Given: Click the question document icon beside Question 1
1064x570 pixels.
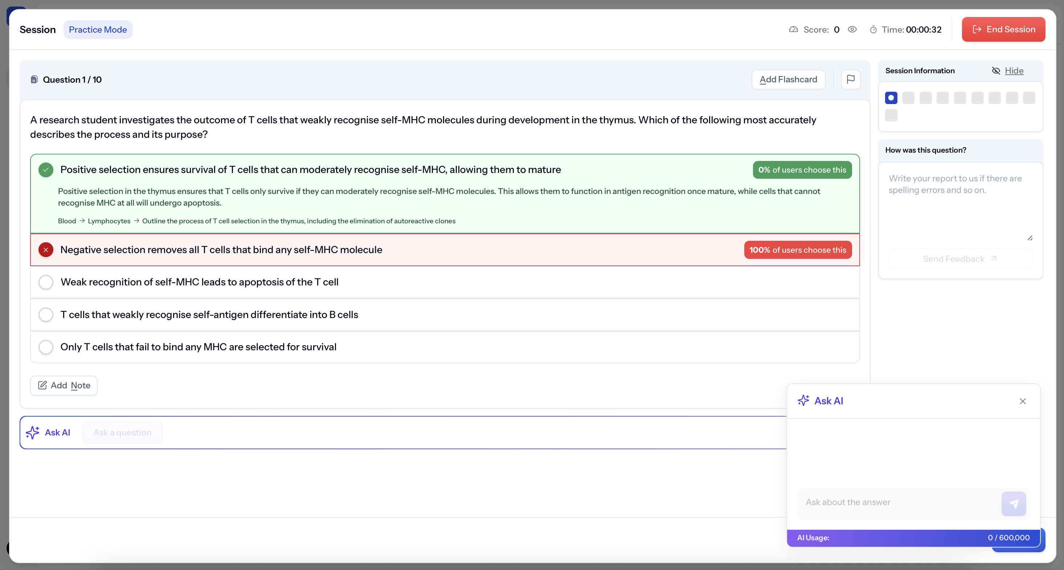Looking at the screenshot, I should point(34,79).
